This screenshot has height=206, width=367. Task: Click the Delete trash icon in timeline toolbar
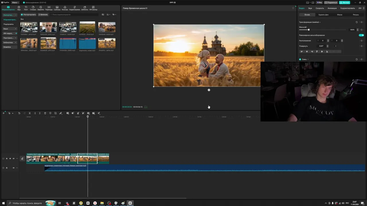pyautogui.click(x=45, y=113)
